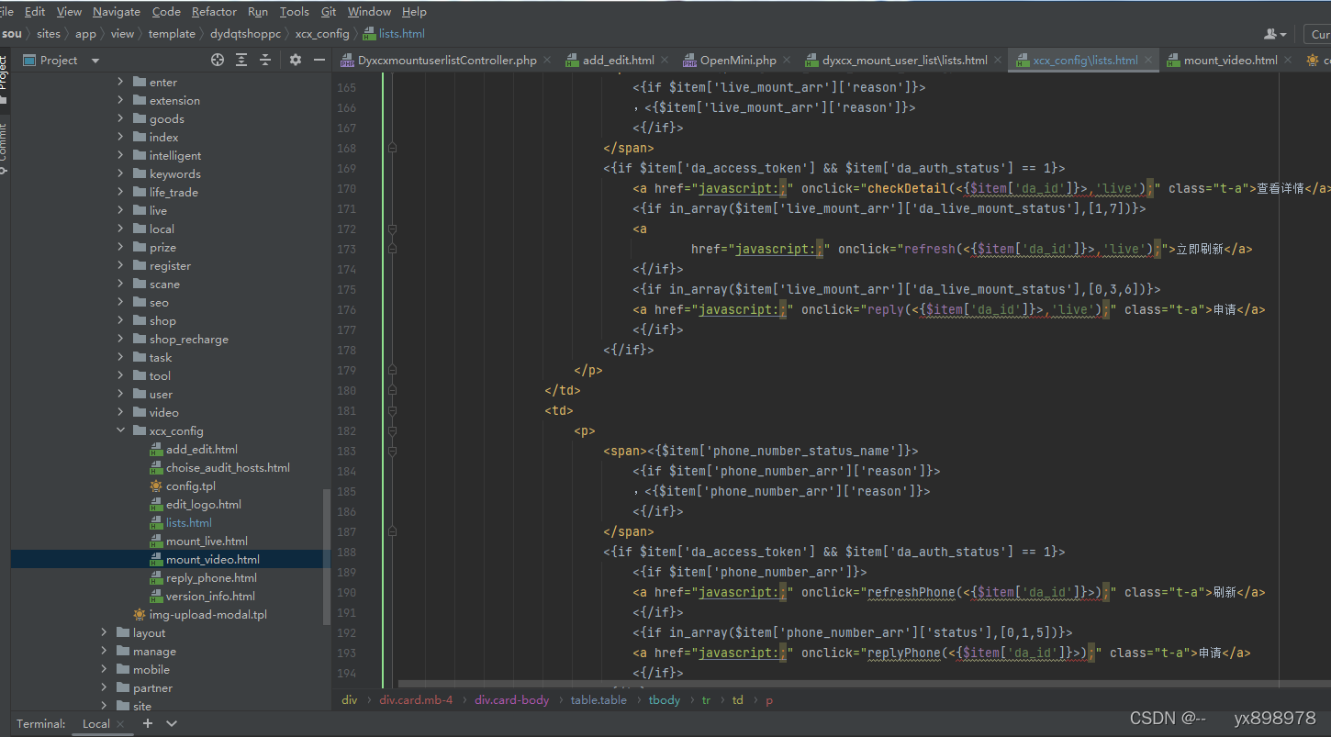The image size is (1331, 737).
Task: Open mount_video.html in project tree
Action: coord(212,559)
